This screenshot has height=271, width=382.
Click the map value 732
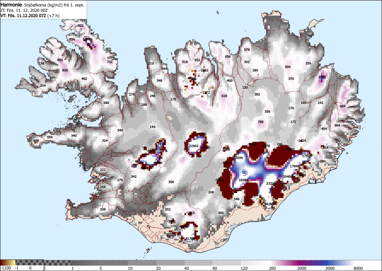[x=110, y=62]
